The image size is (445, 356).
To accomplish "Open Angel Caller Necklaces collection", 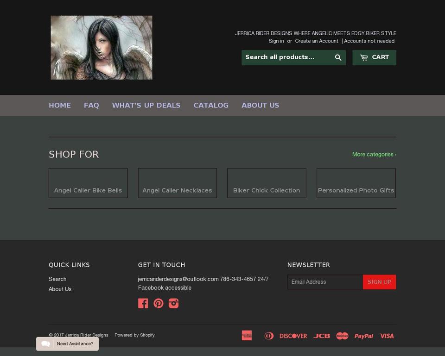I will pos(178,183).
